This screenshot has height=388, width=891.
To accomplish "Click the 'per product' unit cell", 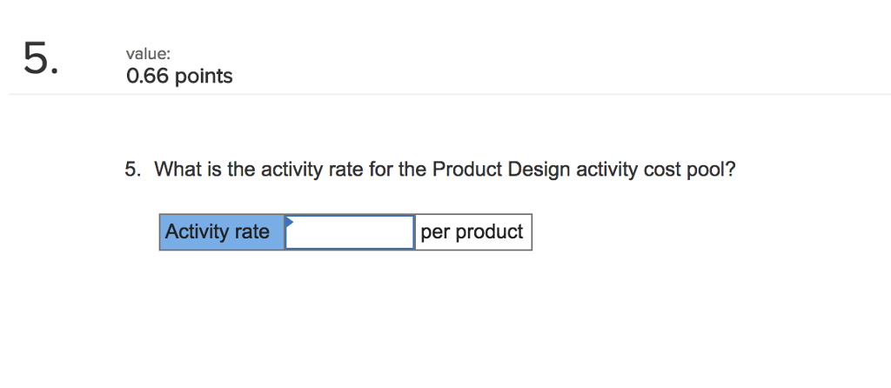I will (x=472, y=233).
